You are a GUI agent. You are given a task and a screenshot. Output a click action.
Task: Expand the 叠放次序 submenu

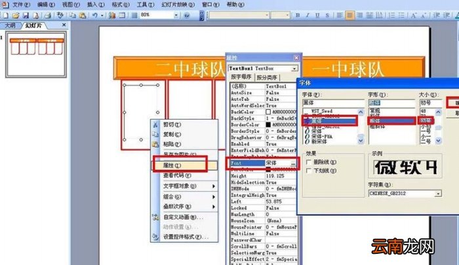tap(188, 207)
